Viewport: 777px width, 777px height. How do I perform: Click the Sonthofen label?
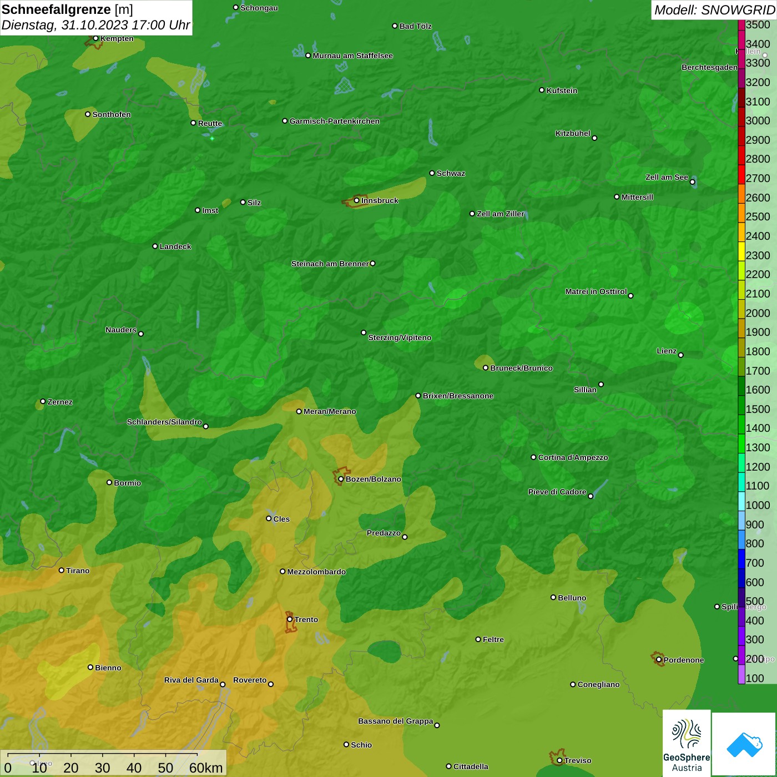pyautogui.click(x=112, y=114)
